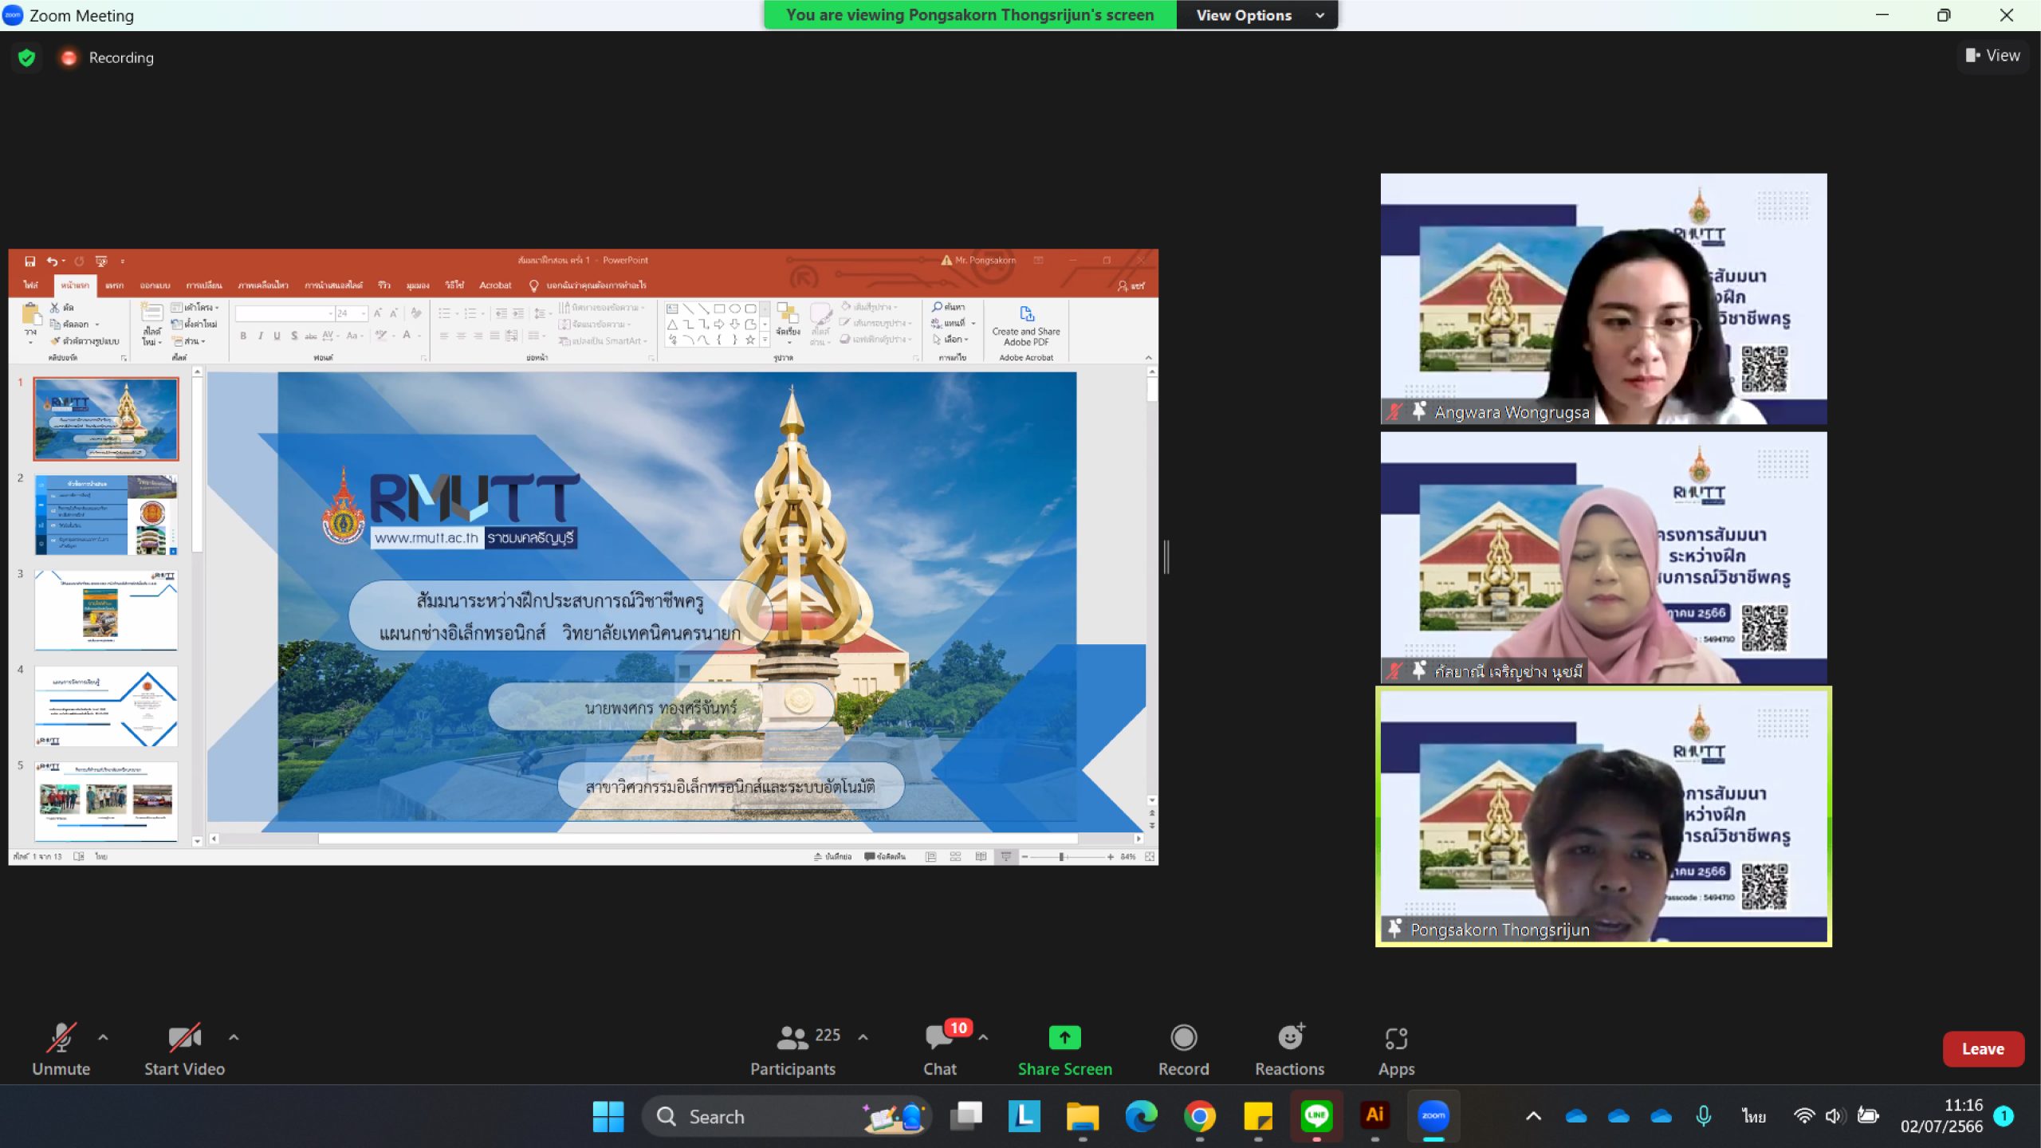This screenshot has width=2041, height=1148.
Task: Select Angwara Wongrugsa's video tile
Action: pos(1603,299)
